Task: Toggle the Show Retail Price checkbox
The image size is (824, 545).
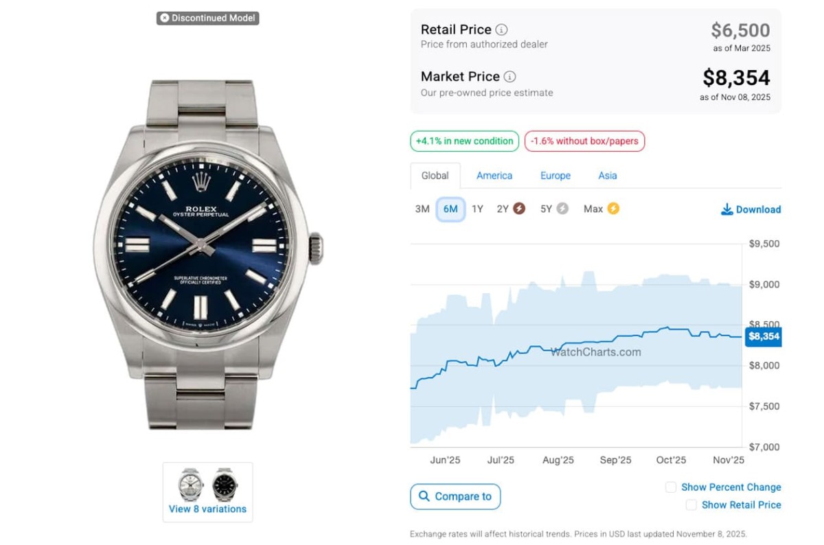Action: tap(691, 505)
